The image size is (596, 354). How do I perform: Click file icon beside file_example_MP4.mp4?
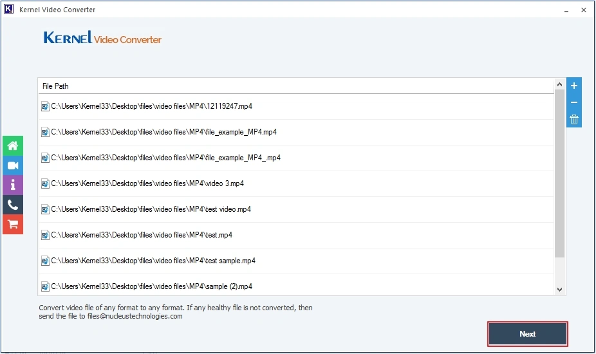[x=45, y=132]
